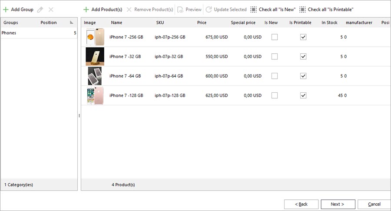Toggle Is New for iPhone 7 -256 GB
The width and height of the screenshot is (391, 211).
tap(275, 37)
